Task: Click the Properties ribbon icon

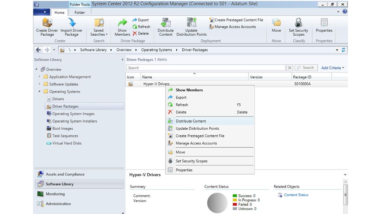Action: coord(324,25)
